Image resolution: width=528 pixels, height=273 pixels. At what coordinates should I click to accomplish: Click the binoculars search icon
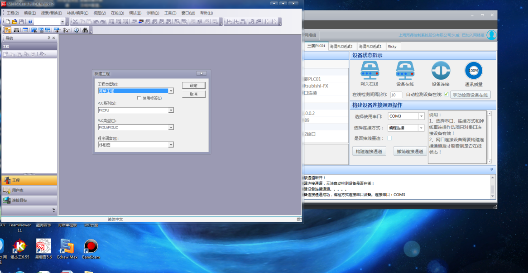point(85,30)
